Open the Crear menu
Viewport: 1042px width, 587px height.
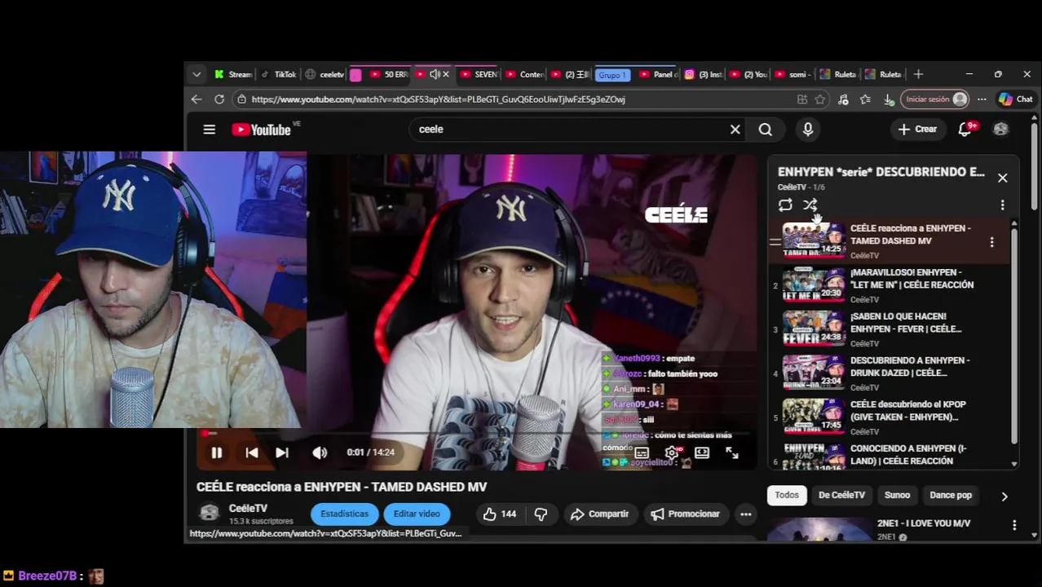click(x=918, y=129)
